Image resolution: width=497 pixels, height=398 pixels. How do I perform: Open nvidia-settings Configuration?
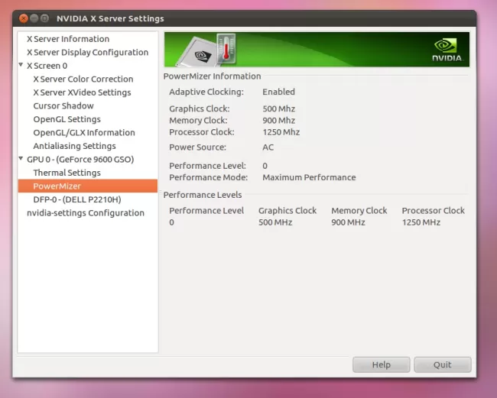(x=85, y=213)
